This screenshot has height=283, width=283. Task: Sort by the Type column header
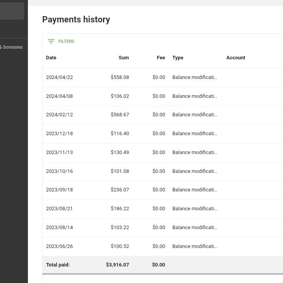[x=178, y=58]
